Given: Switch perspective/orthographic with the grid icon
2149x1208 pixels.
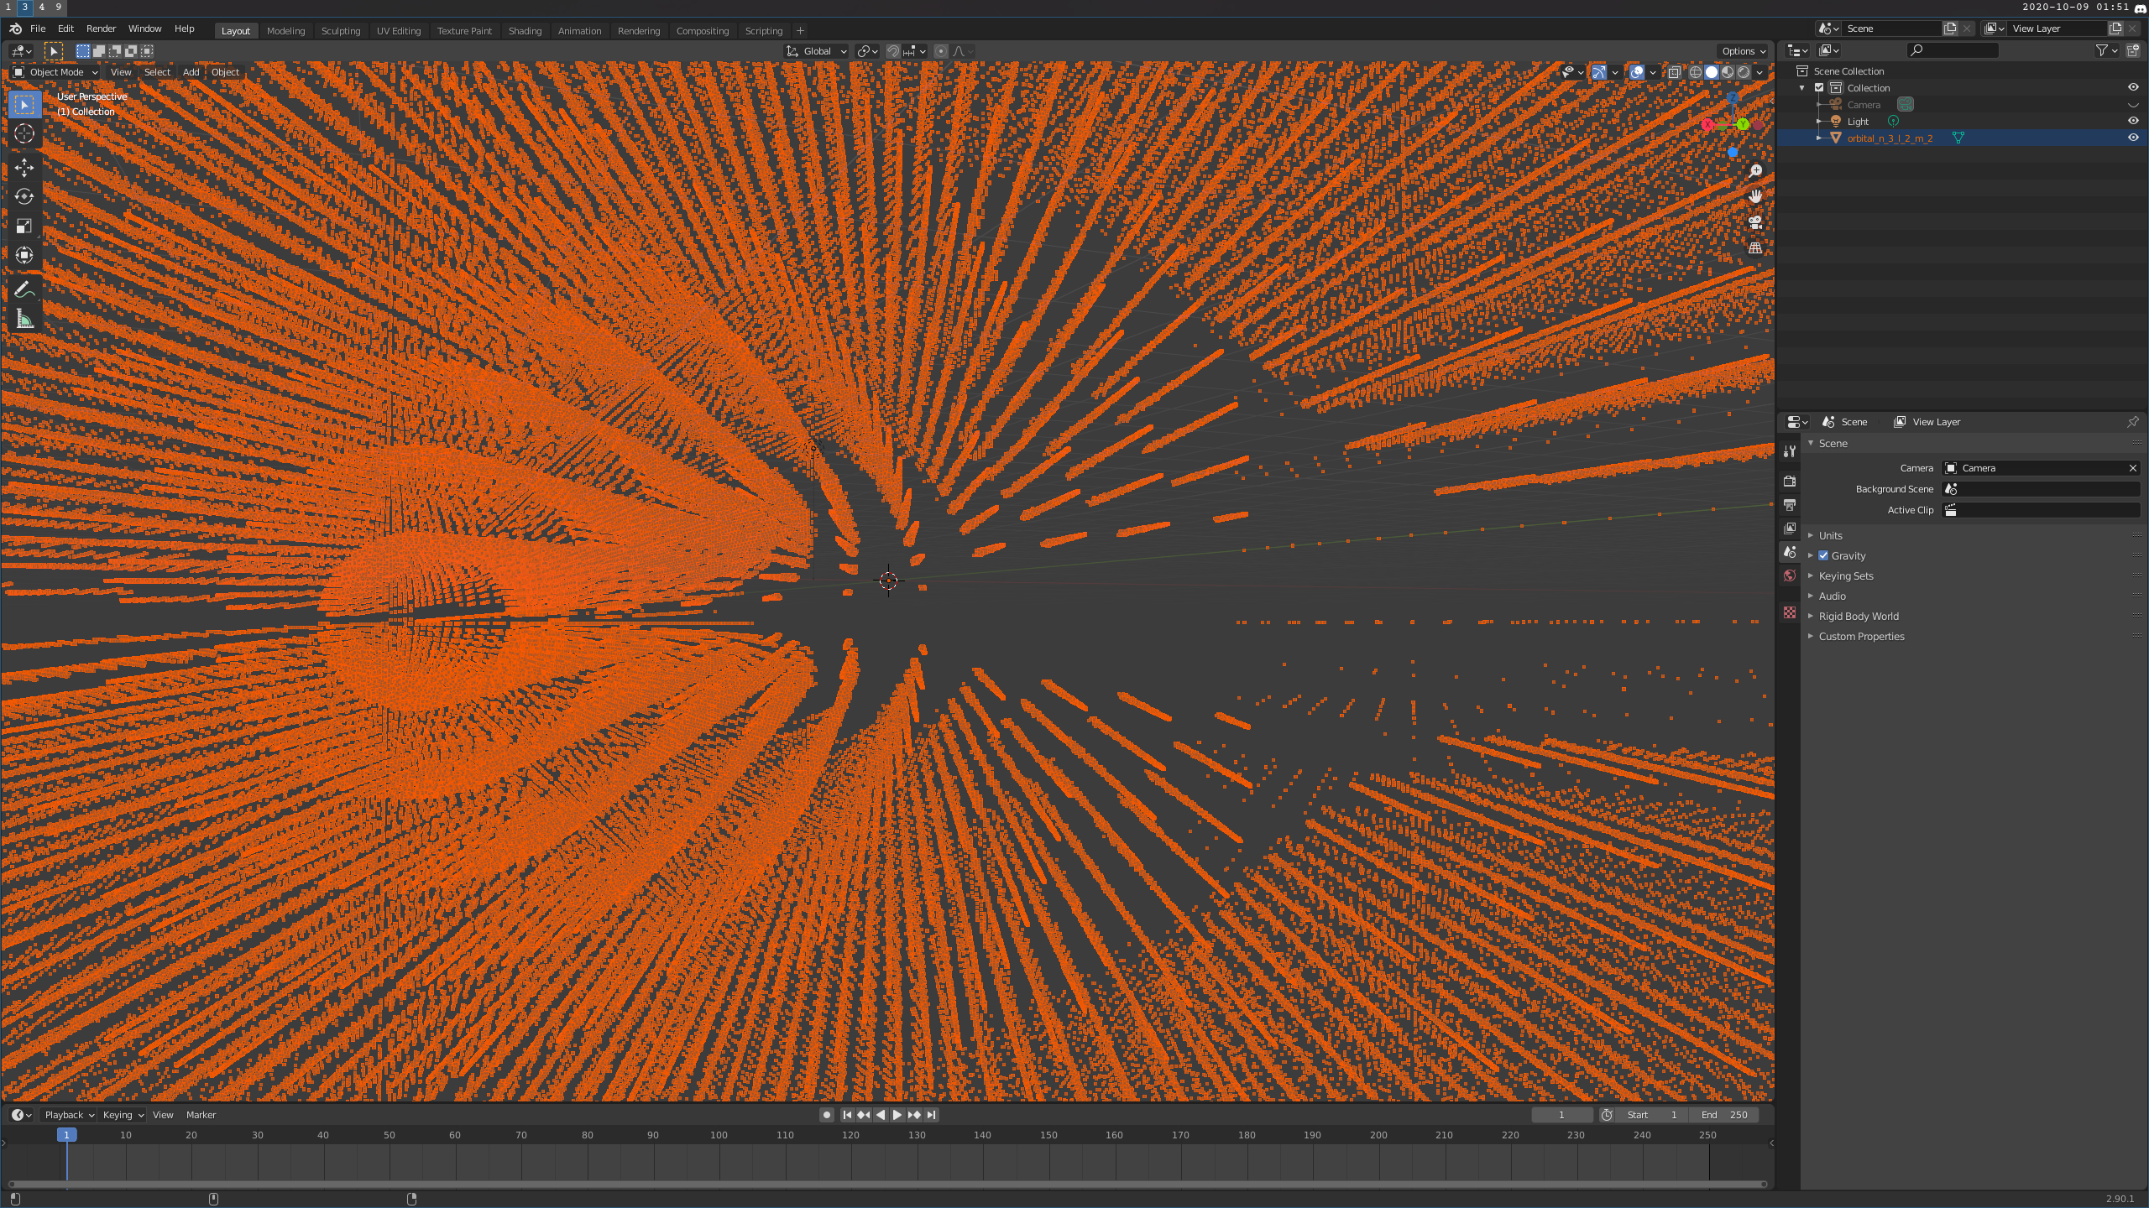Looking at the screenshot, I should [x=1755, y=248].
